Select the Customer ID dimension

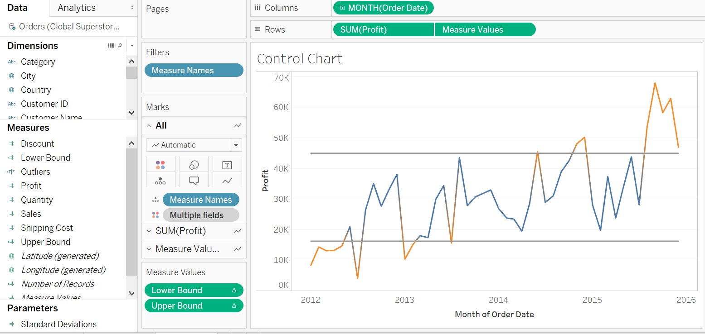pyautogui.click(x=44, y=104)
